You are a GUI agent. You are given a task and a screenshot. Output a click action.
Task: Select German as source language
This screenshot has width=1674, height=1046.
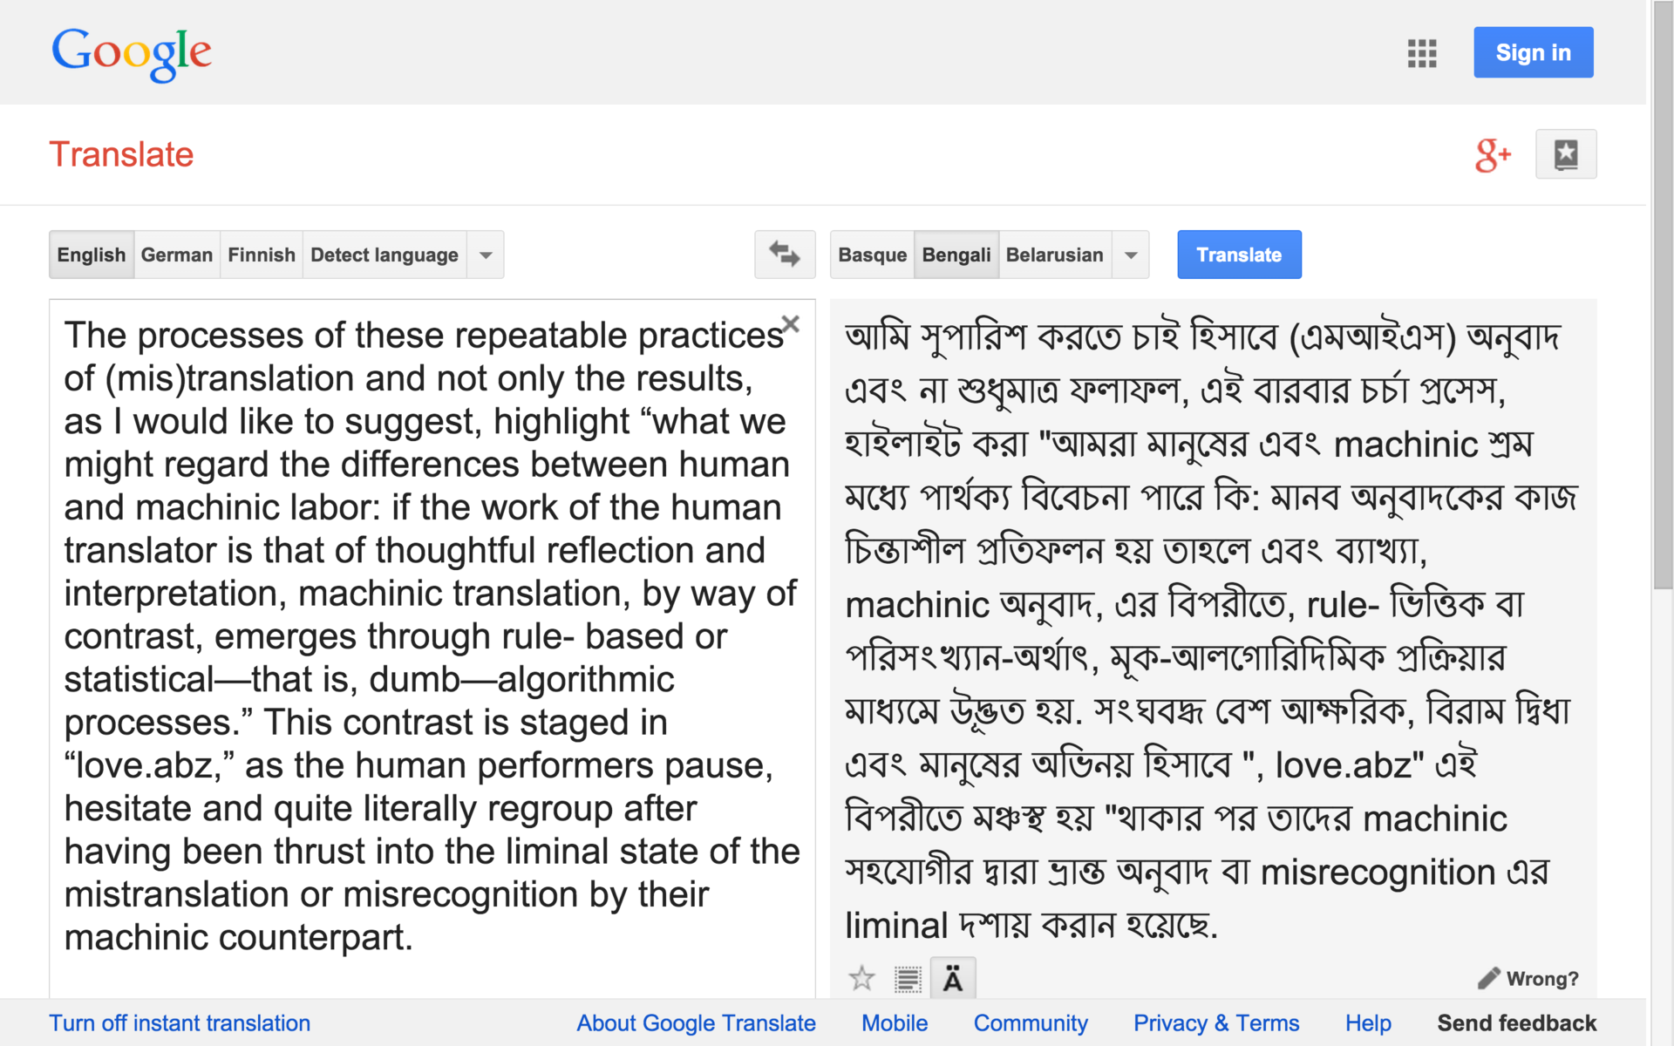click(x=176, y=255)
